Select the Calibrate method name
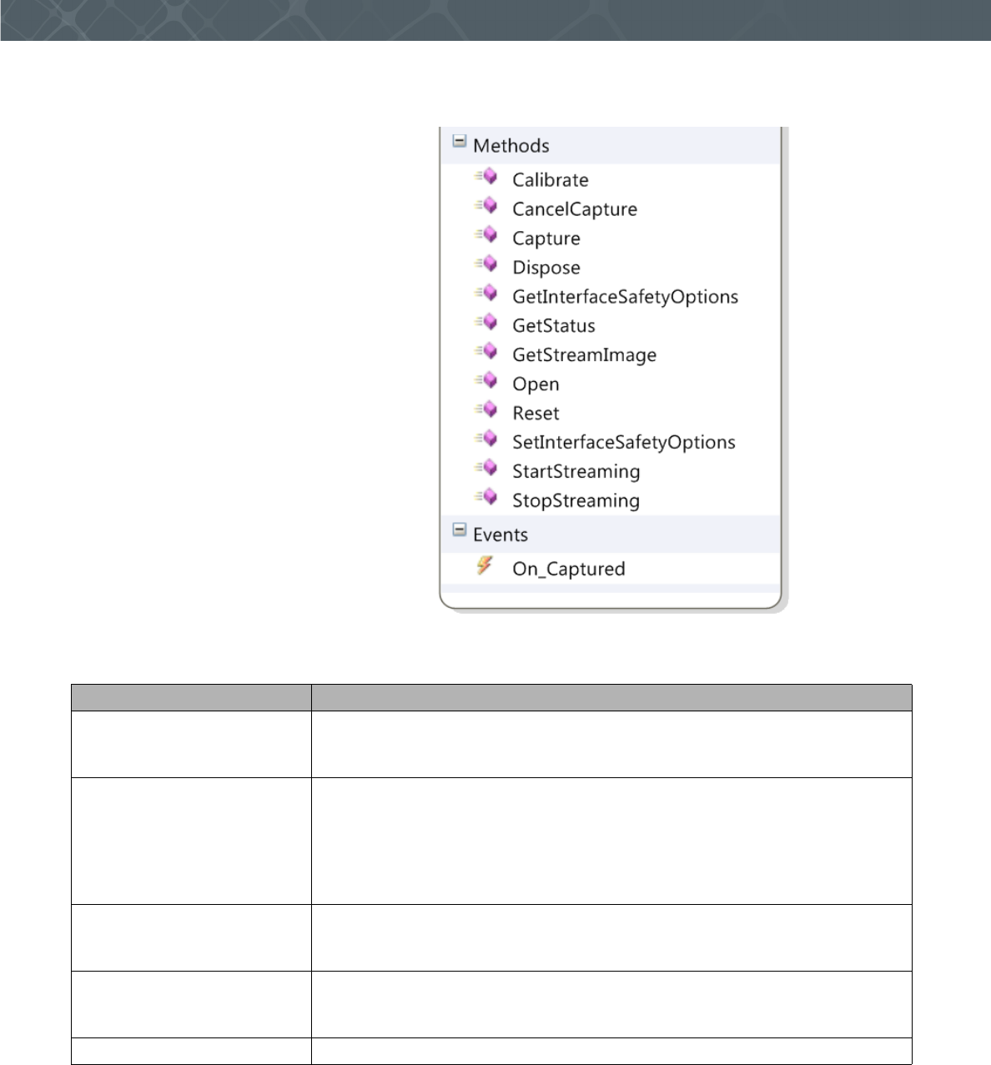Viewport: 991px width, 1065px height. [x=551, y=180]
